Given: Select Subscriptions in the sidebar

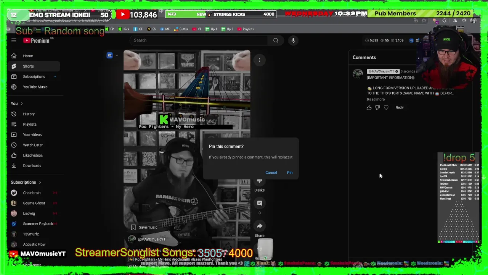Looking at the screenshot, I should pyautogui.click(x=35, y=76).
